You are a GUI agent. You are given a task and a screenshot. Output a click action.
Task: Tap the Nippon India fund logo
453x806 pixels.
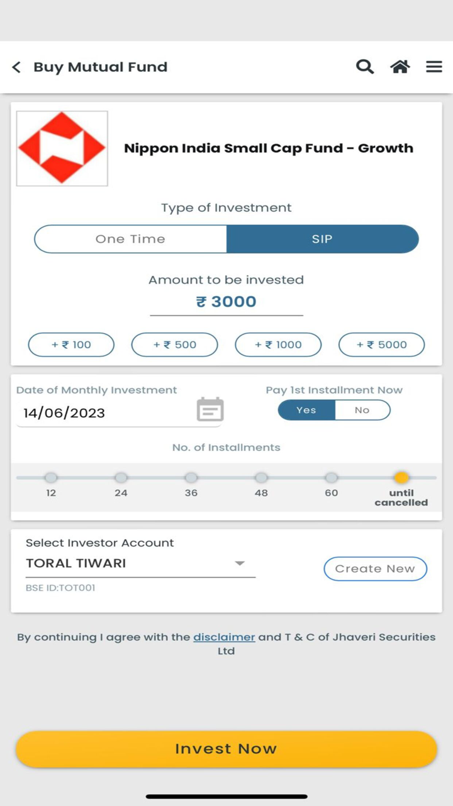(x=62, y=149)
